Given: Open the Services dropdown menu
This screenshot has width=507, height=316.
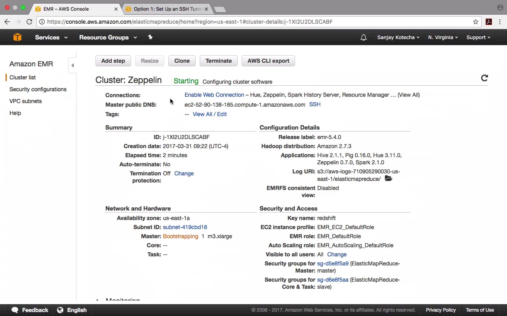Looking at the screenshot, I should point(51,37).
